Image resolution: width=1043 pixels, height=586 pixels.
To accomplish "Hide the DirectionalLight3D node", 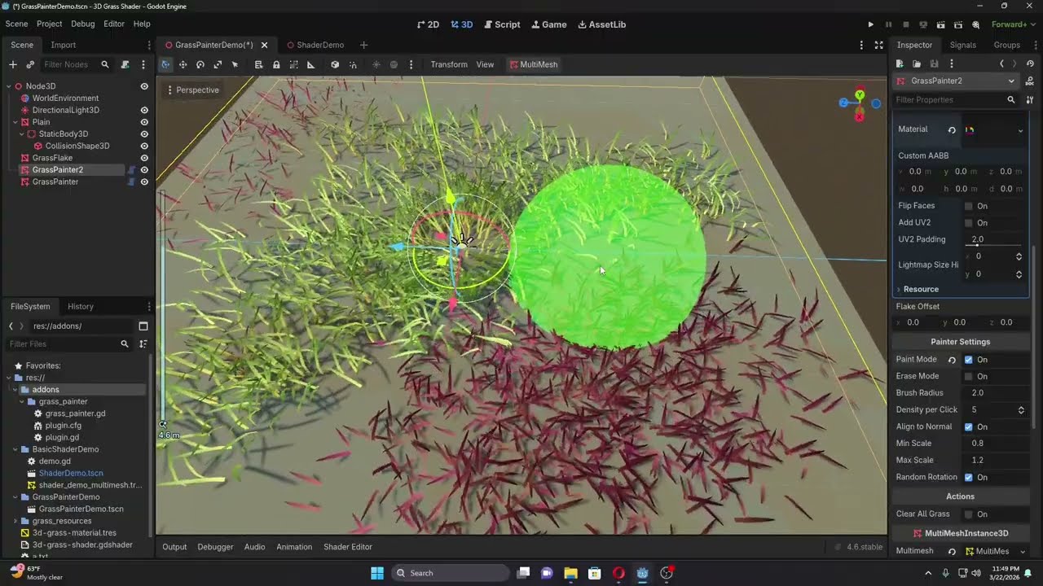I will point(144,110).
